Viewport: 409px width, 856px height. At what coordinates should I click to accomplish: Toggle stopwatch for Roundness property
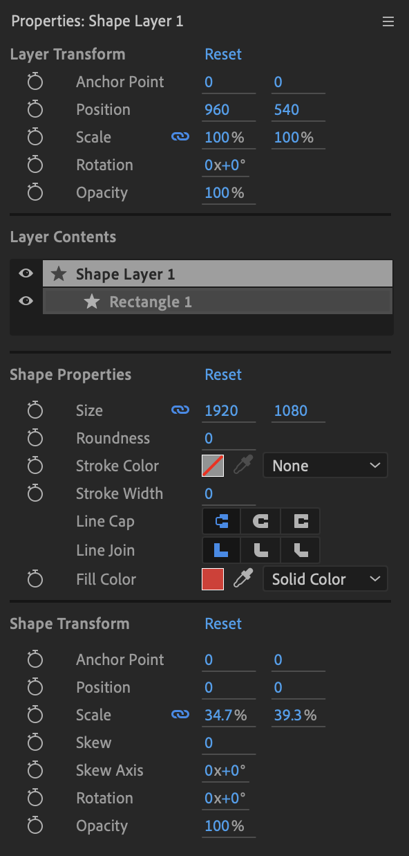click(35, 438)
